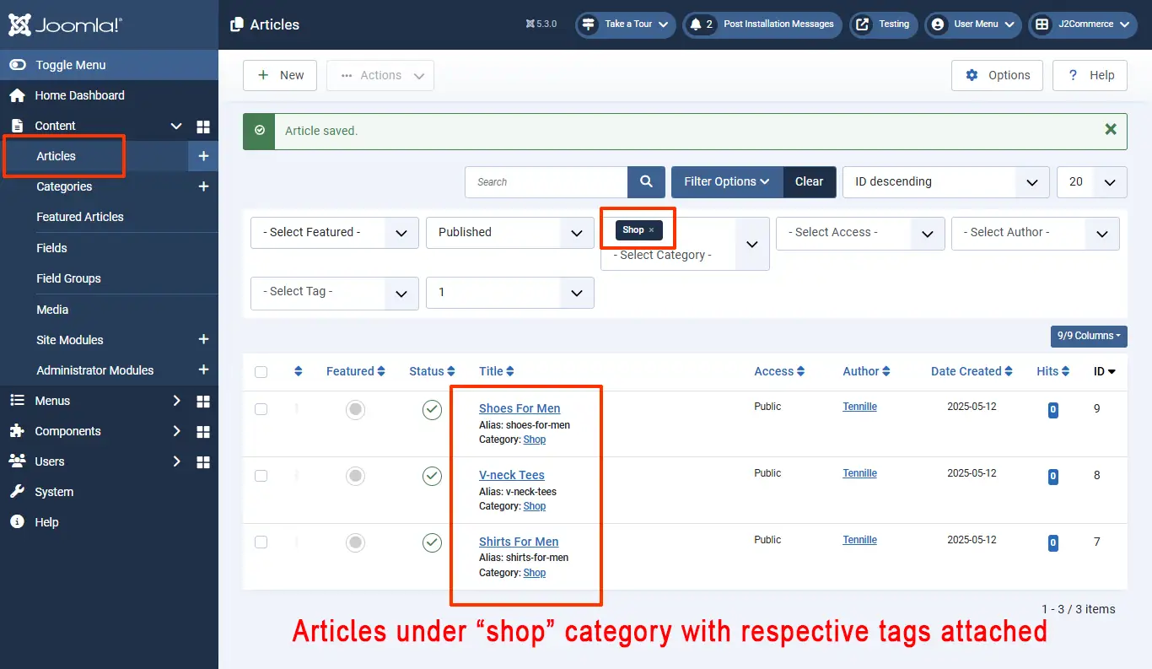
Task: Add new article via plus icon
Action: [x=203, y=156]
